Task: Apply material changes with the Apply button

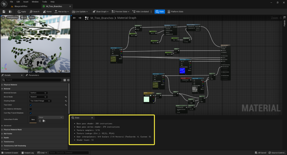Action: pyautogui.click(x=22, y=11)
